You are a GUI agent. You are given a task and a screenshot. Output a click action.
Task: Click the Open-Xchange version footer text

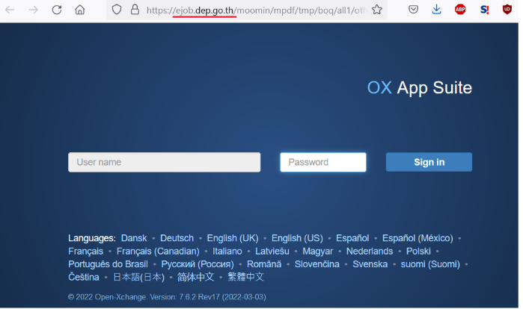pyautogui.click(x=167, y=297)
